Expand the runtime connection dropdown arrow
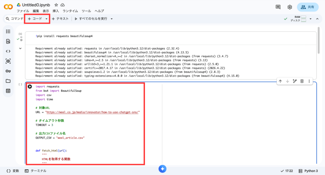 [310, 19]
